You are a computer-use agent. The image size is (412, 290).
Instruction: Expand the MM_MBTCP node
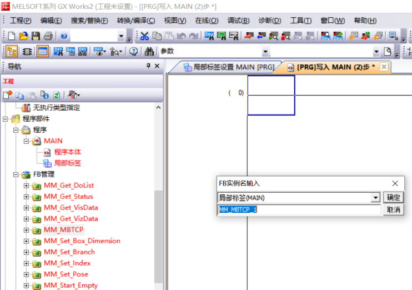(26, 230)
